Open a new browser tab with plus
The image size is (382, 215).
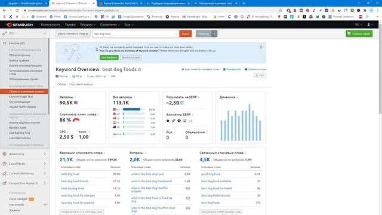click(244, 4)
